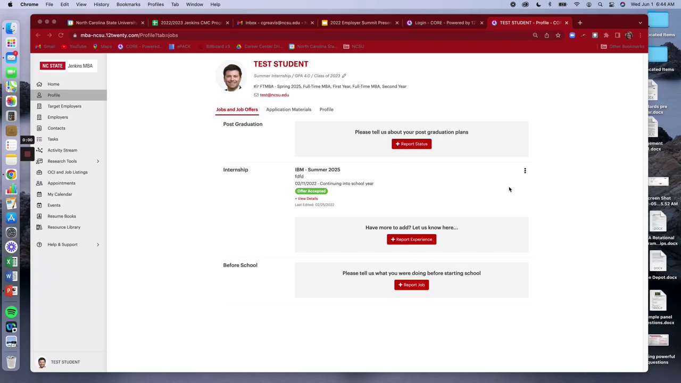Open the three-dot menu for IBM internship
The width and height of the screenshot is (681, 383).
pyautogui.click(x=525, y=171)
